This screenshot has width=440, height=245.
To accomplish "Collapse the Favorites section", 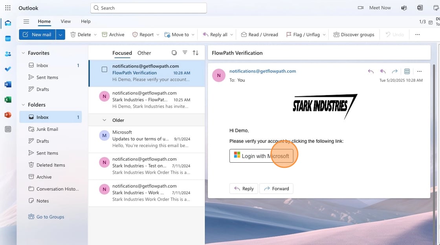I will click(x=23, y=53).
